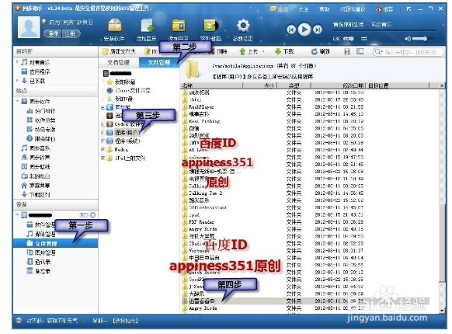Click the feedback and suggestions link in title bar
The width and height of the screenshot is (452, 334).
pyautogui.click(x=353, y=9)
